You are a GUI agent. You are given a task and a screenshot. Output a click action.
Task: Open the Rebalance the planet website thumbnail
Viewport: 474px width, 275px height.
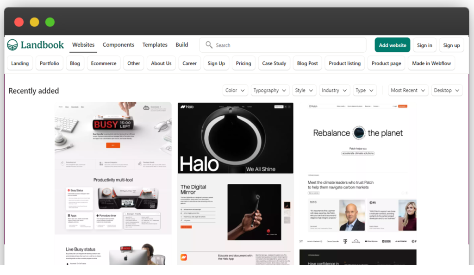coord(358,183)
